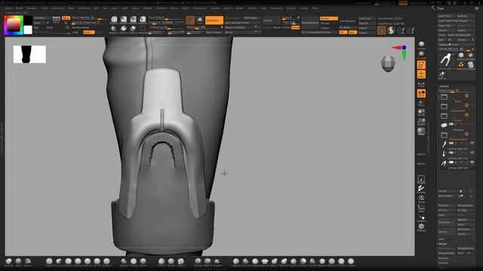Click the brown square icon left of DynaMesh

pos(190,20)
